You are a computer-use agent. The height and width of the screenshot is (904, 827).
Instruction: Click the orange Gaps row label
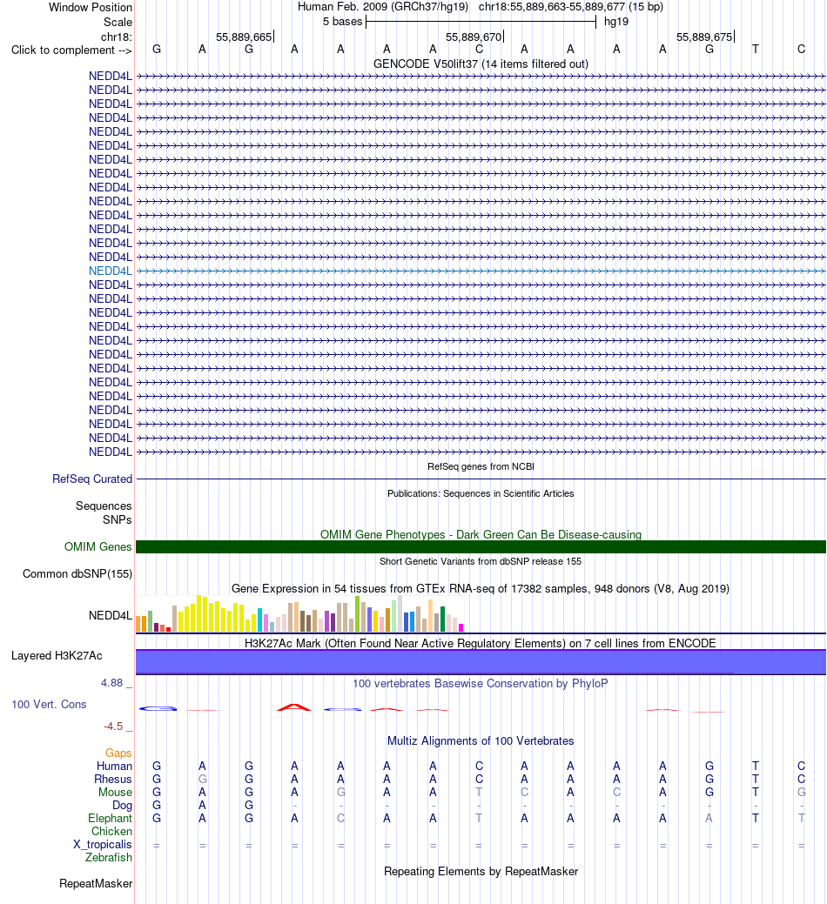coord(118,753)
